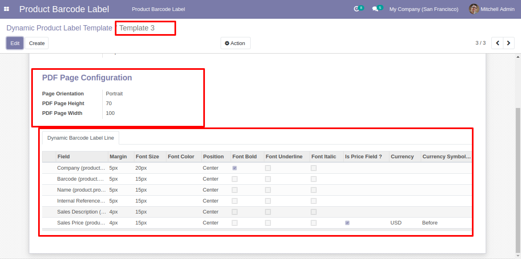Open the My Company (San Francisco) switcher
This screenshot has width=521, height=259.
coord(424,9)
